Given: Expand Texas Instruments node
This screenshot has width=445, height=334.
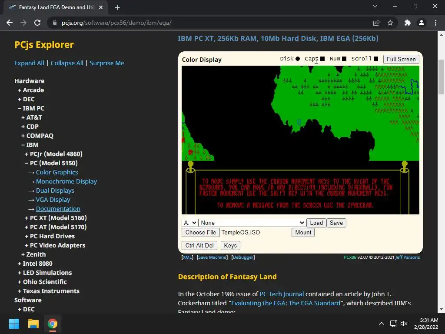Looking at the screenshot, I should tap(49, 291).
